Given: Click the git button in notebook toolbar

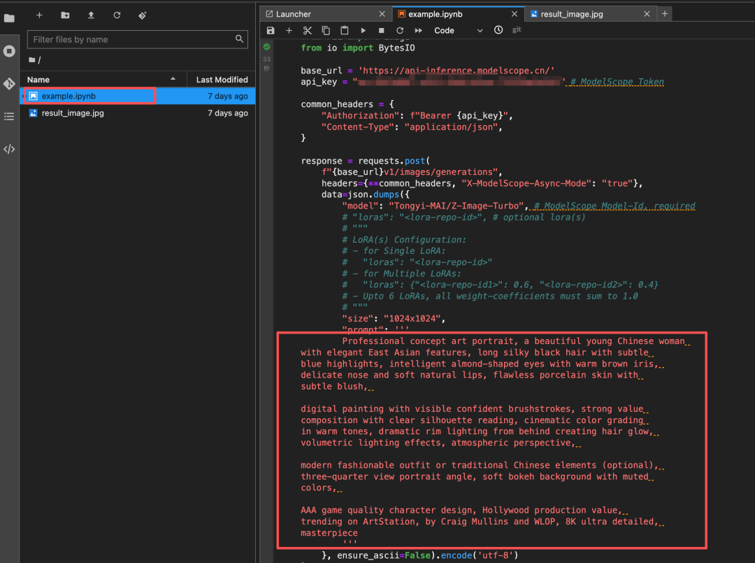Looking at the screenshot, I should pyautogui.click(x=517, y=30).
